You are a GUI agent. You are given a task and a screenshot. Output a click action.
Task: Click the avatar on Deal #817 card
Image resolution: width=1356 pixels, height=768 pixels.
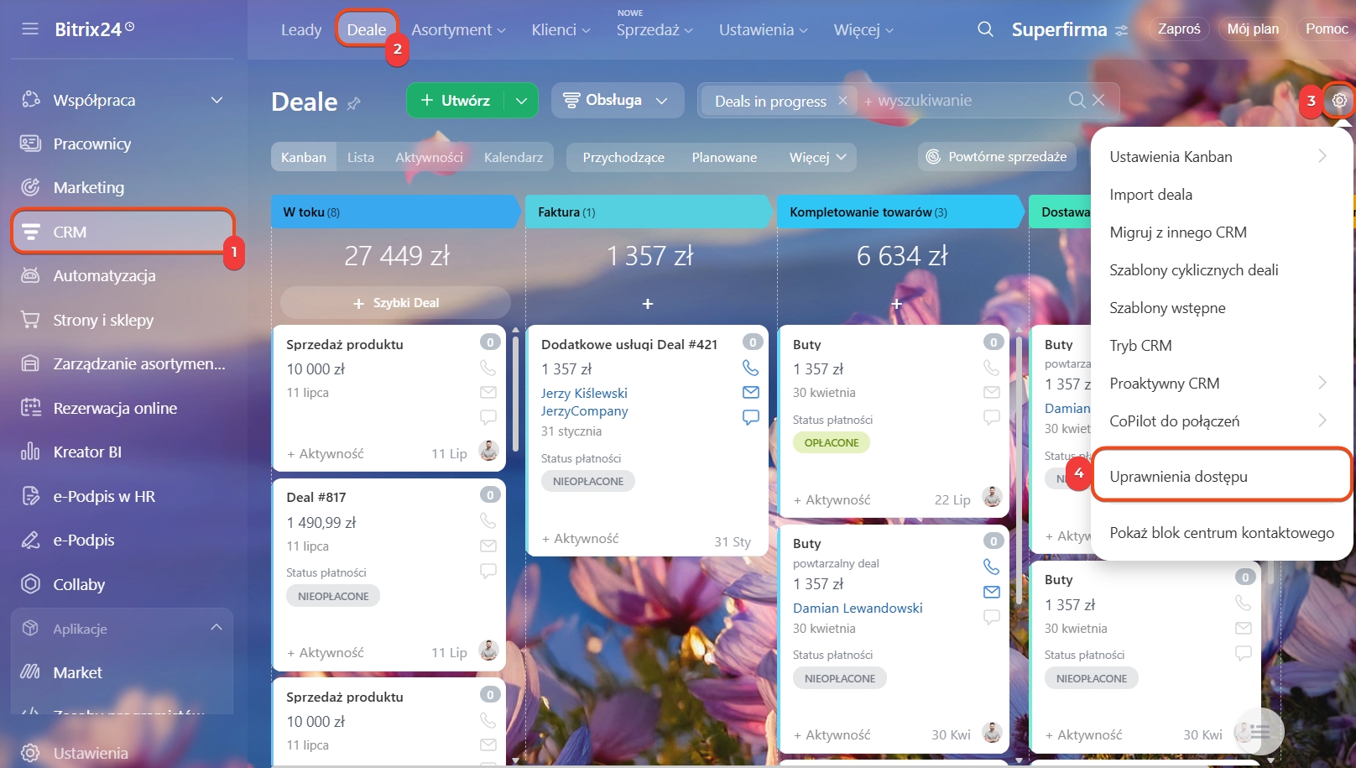pyautogui.click(x=488, y=650)
